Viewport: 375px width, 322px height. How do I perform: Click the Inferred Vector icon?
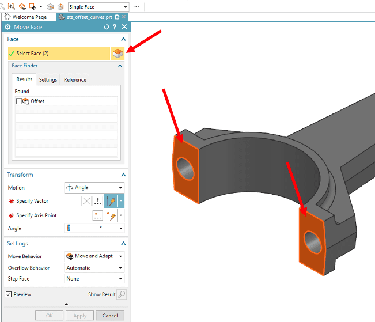(111, 201)
